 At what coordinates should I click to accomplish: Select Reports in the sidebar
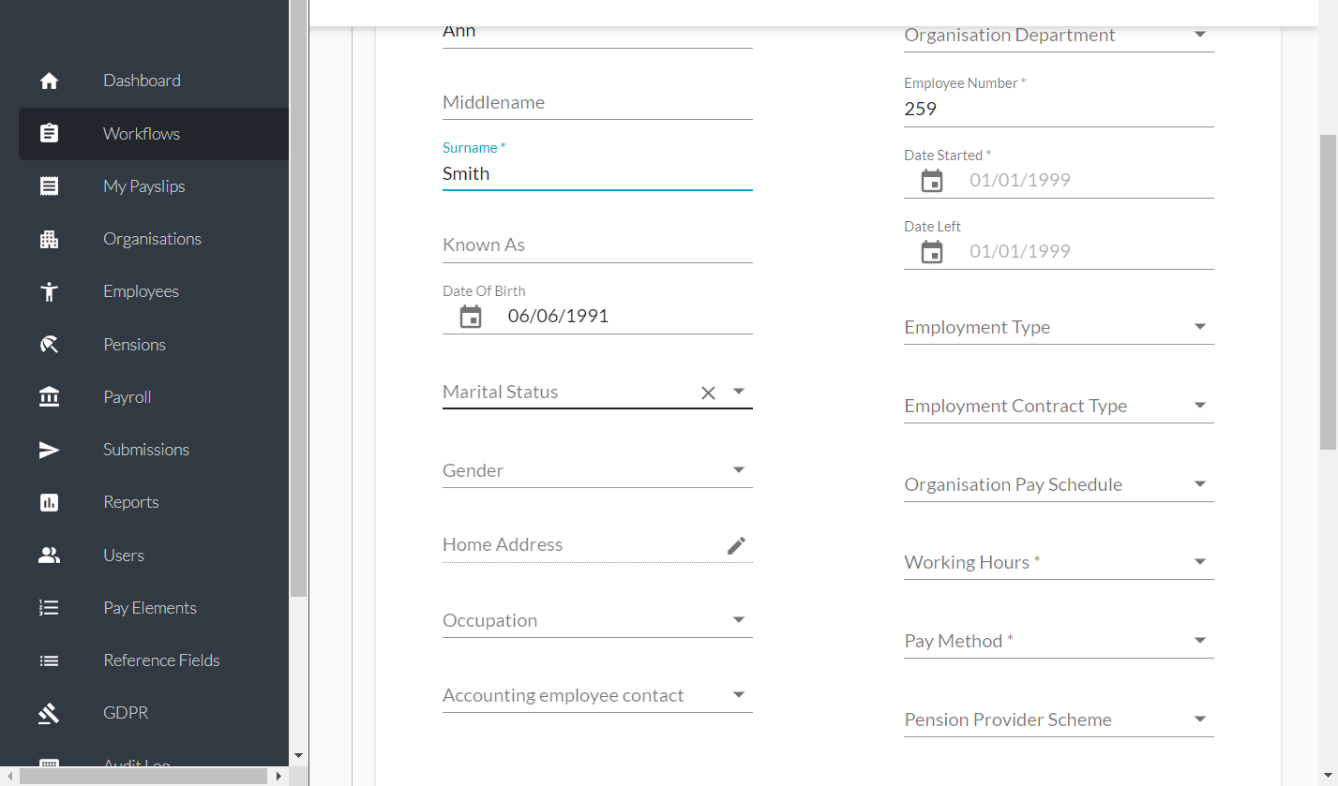(154, 502)
